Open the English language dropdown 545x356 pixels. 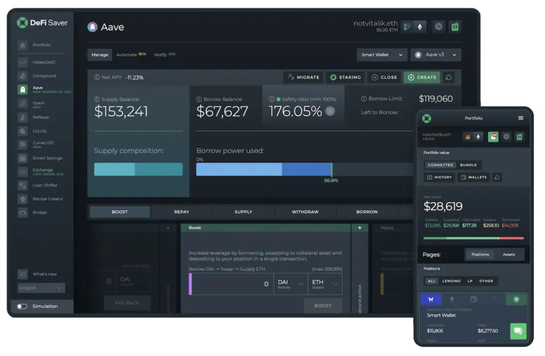[x=41, y=287]
